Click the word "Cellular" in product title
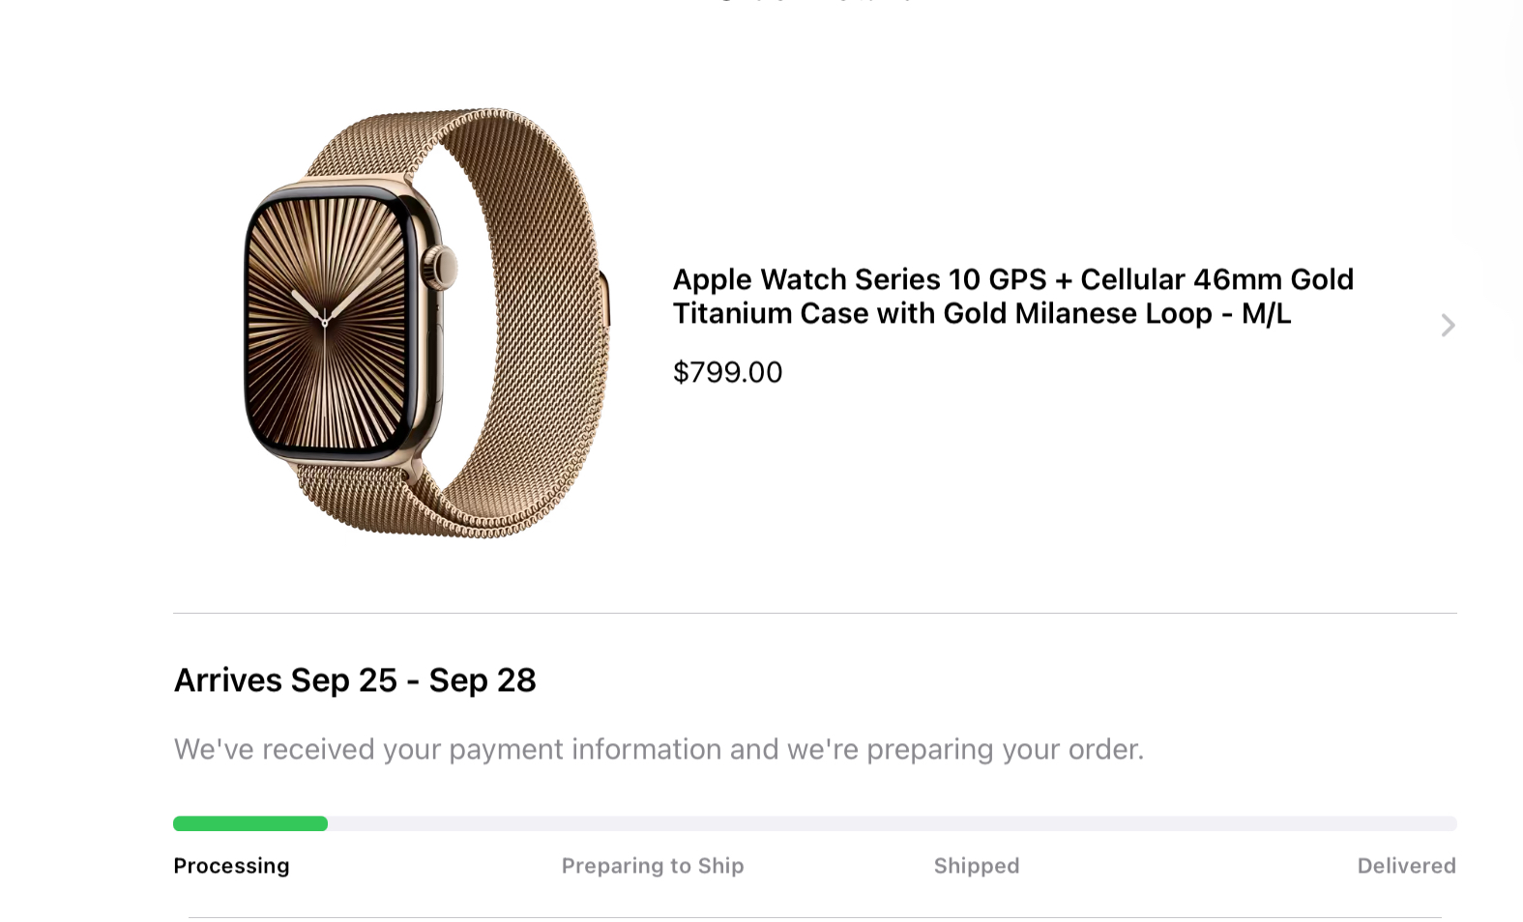The image size is (1523, 922). (x=1131, y=279)
